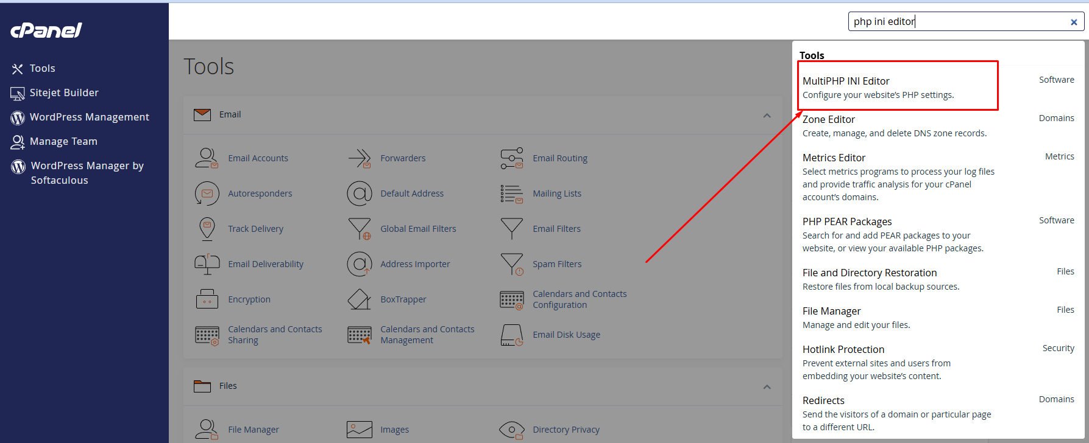The image size is (1089, 443).
Task: Go to WordPress Management in the sidebar
Action: point(90,117)
